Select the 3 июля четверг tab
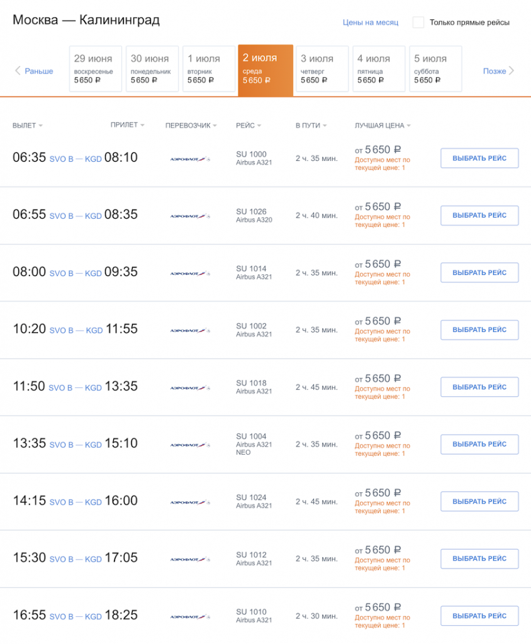This screenshot has width=531, height=644. click(x=321, y=69)
